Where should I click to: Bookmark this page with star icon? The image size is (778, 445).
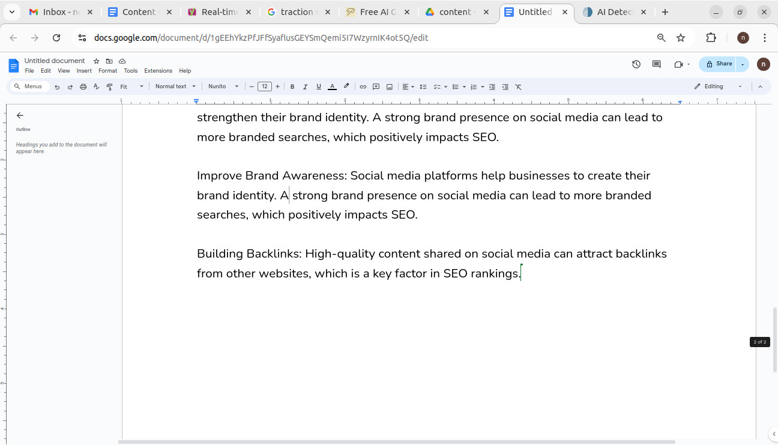click(681, 38)
